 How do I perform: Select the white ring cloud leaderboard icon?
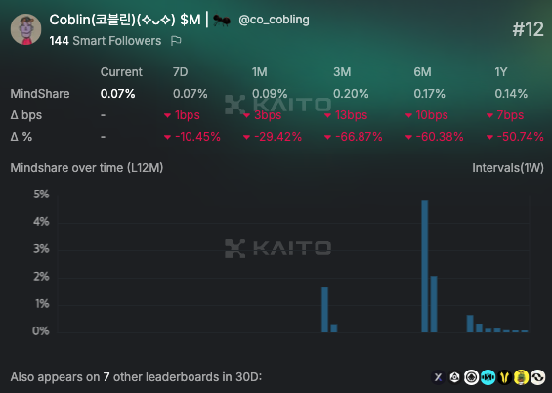click(x=471, y=377)
